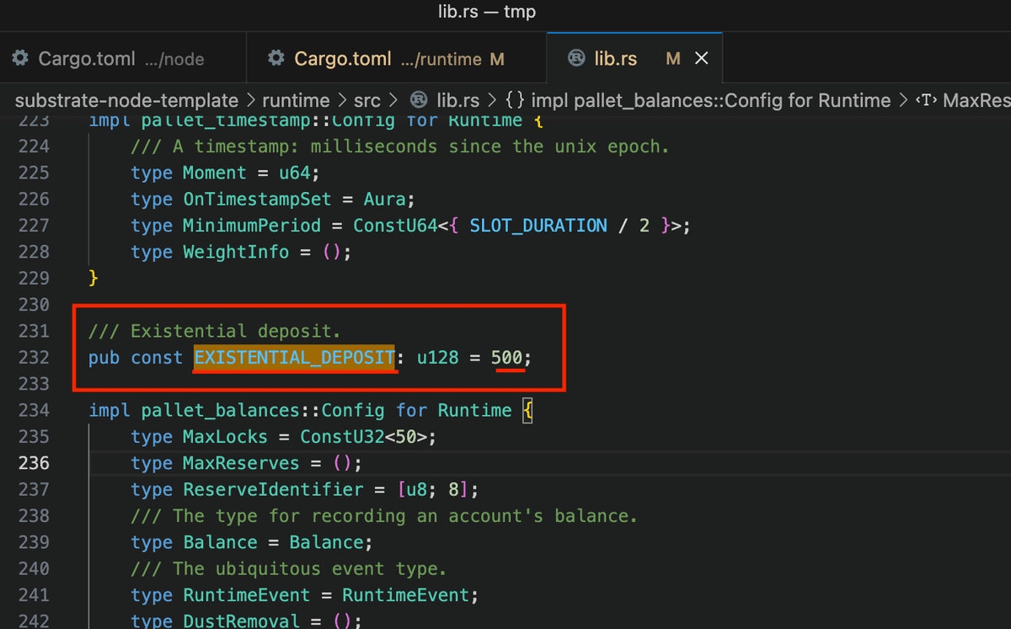
Task: Switch to the Cargo.toml node tab
Action: tap(122, 58)
